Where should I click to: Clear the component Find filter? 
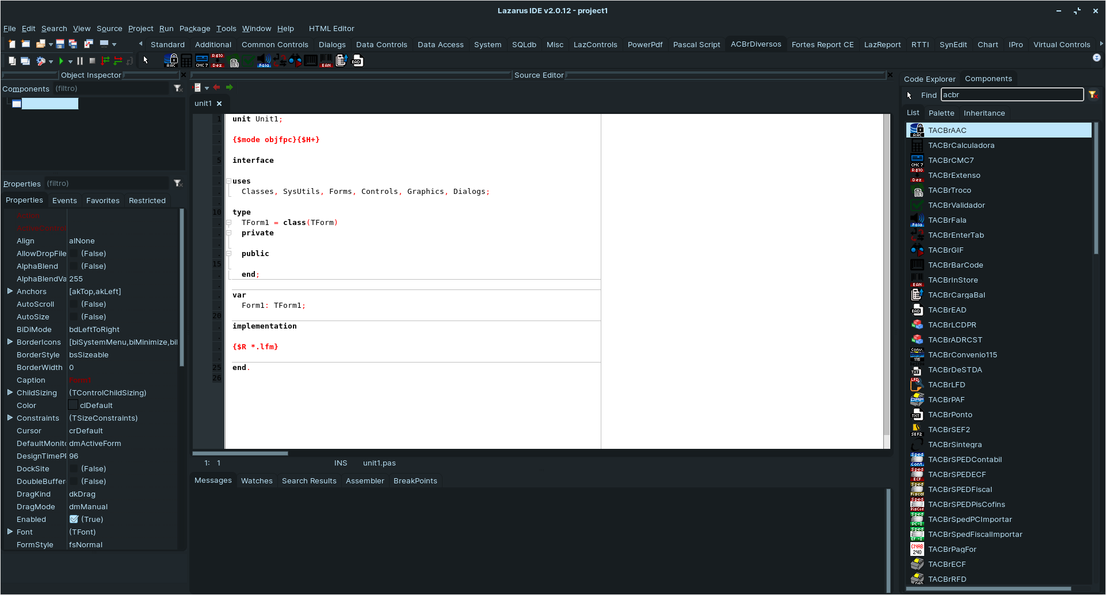click(1093, 95)
